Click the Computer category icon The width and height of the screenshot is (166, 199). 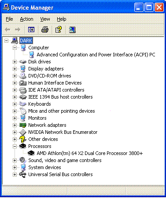click(x=23, y=48)
